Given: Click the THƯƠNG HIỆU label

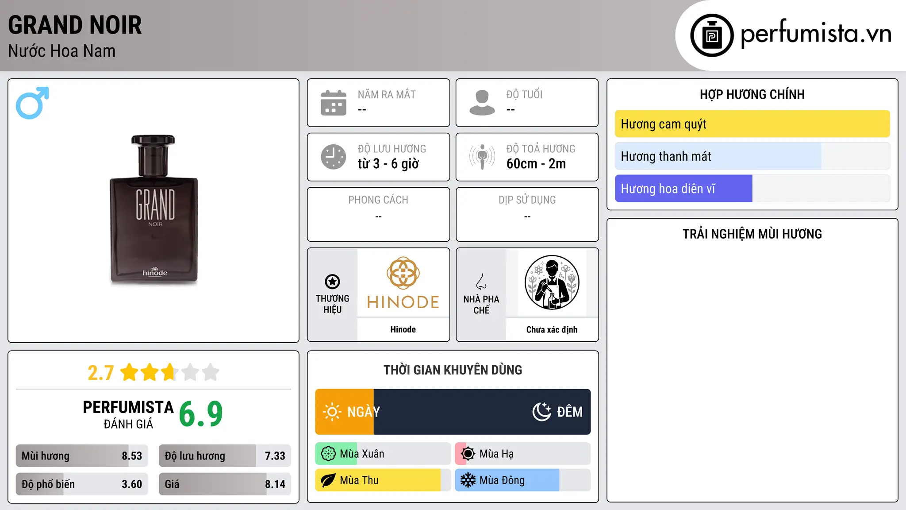Looking at the screenshot, I should [x=332, y=304].
